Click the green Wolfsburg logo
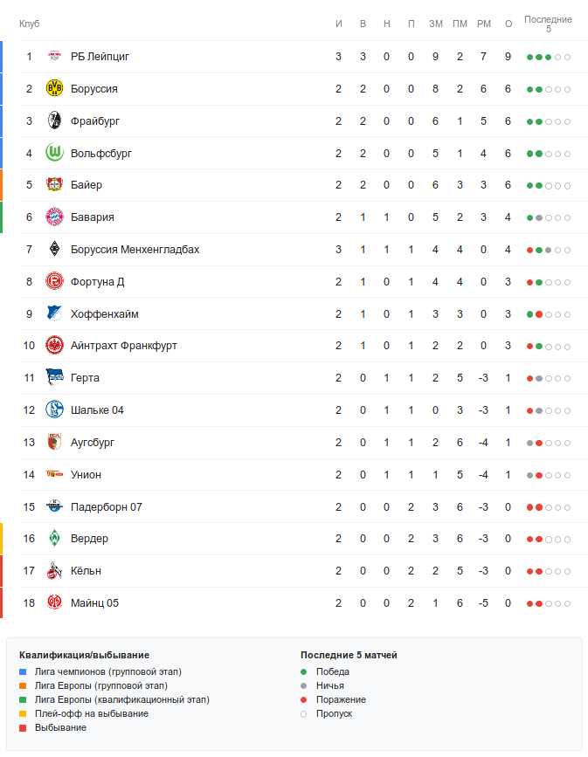The width and height of the screenshot is (588, 757). point(55,153)
